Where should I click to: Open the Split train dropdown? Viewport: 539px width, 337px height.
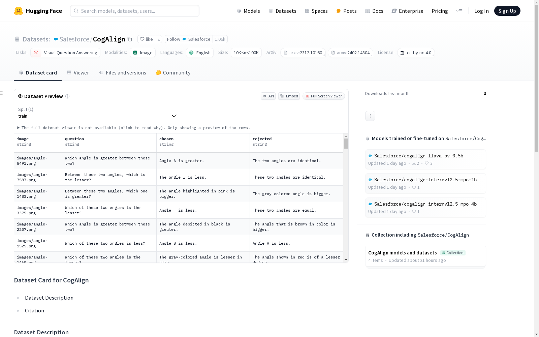pyautogui.click(x=98, y=113)
